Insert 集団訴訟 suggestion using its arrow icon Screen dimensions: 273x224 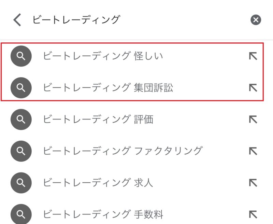pos(253,88)
